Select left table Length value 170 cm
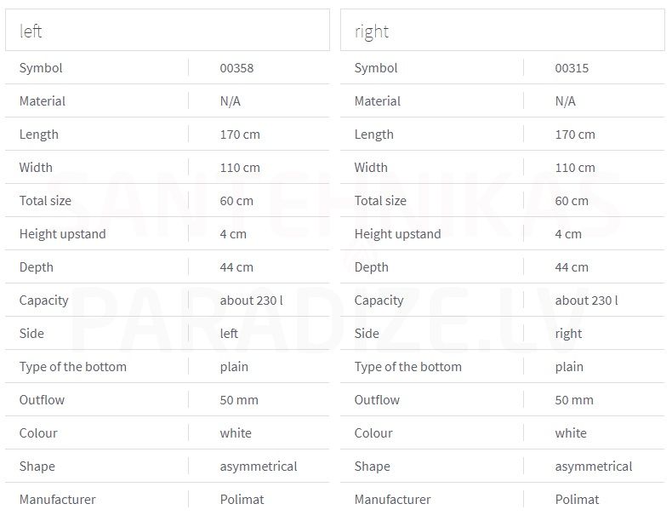Viewport: 672px width, 521px height. [240, 135]
